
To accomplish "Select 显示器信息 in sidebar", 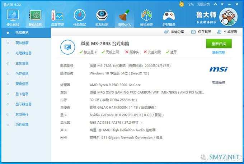I will [26, 104].
